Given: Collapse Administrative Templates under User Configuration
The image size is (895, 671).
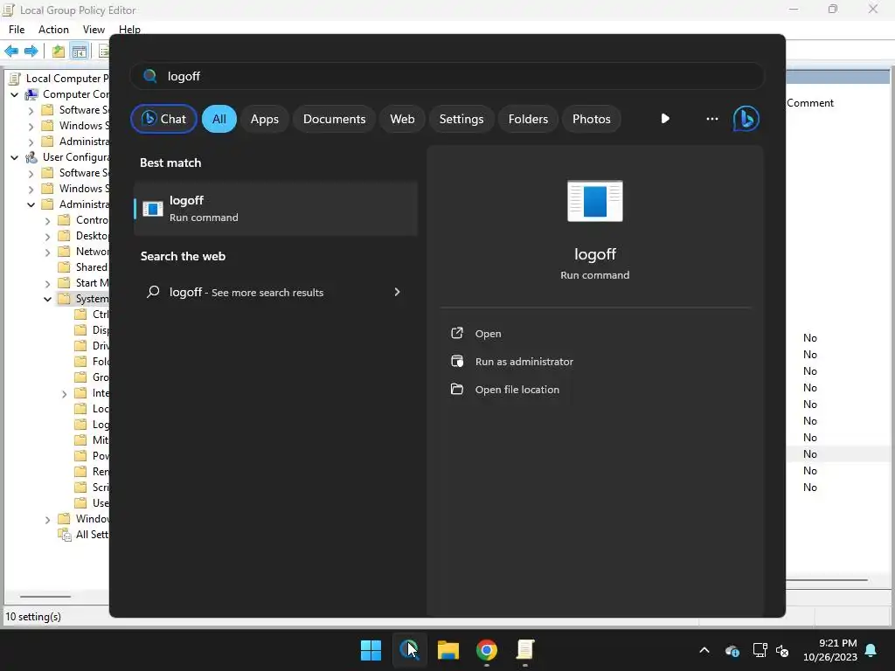Looking at the screenshot, I should [31, 204].
